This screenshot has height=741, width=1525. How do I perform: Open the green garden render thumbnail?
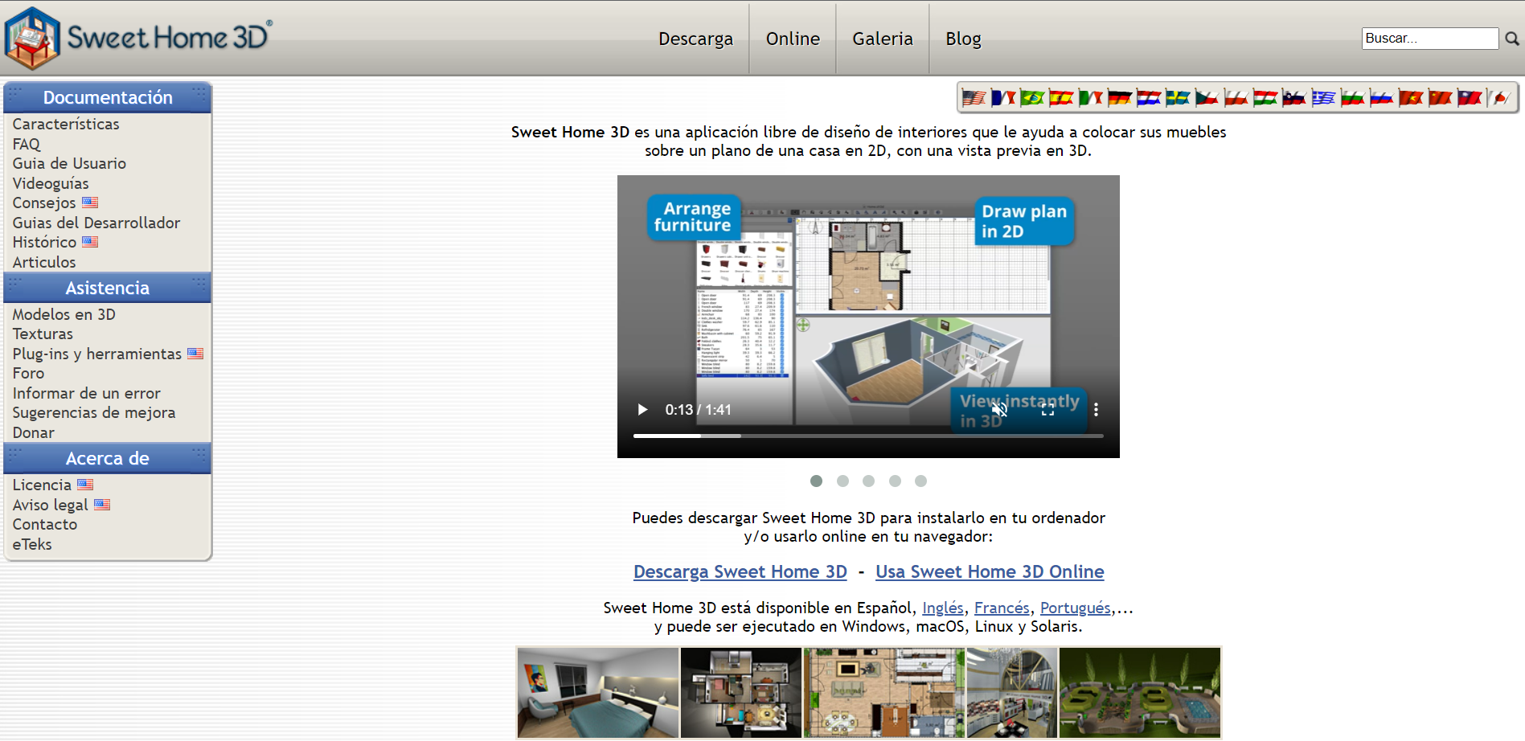[1140, 693]
